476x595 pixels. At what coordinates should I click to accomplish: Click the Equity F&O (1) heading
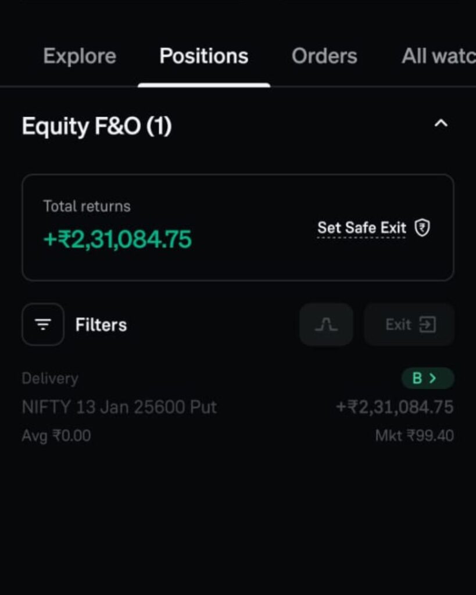pyautogui.click(x=96, y=126)
